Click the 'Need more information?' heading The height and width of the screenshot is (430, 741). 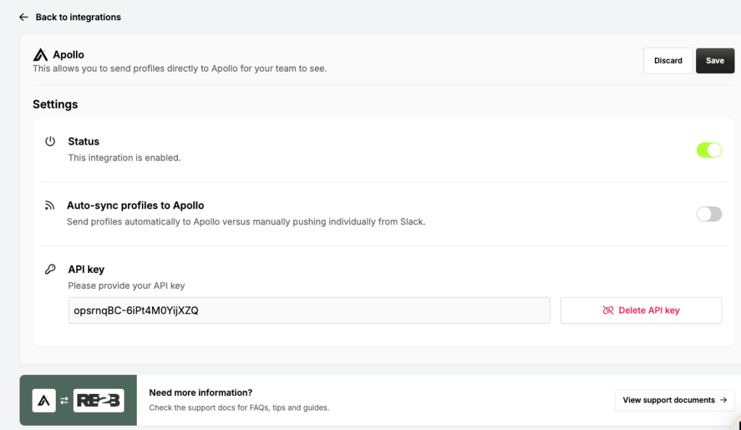click(200, 392)
